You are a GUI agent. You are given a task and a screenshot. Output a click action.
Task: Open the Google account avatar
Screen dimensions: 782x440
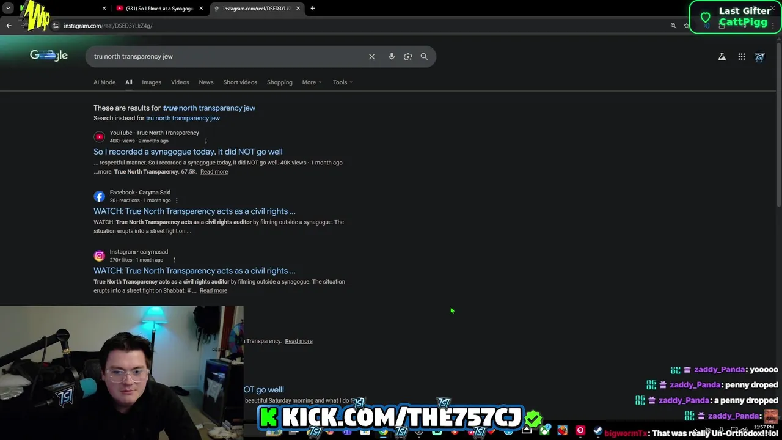(x=760, y=57)
